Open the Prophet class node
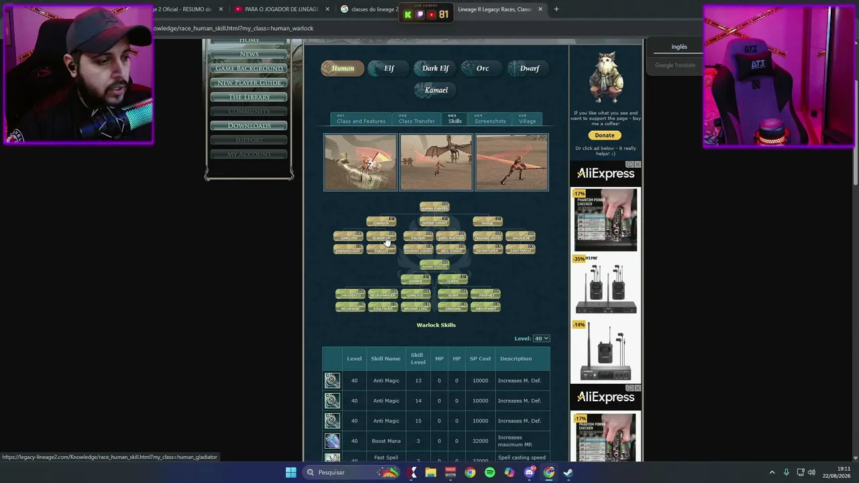 click(486, 294)
